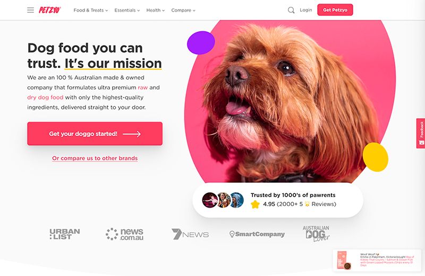Image resolution: width=425 pixels, height=276 pixels.
Task: Open the Compare menu
Action: [x=183, y=10]
